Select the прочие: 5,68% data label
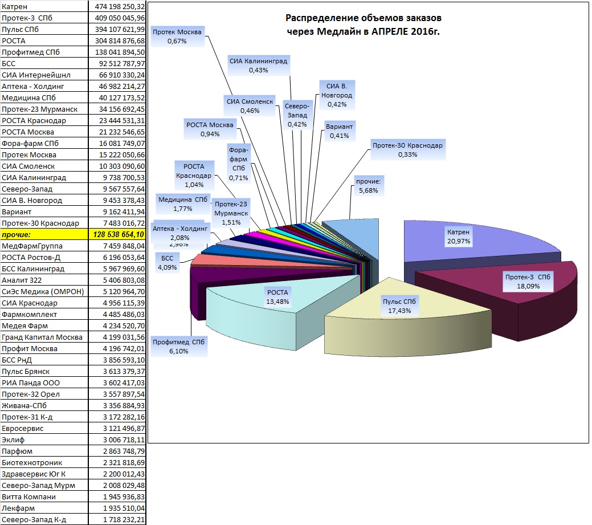The height and width of the screenshot is (525, 592). (369, 185)
